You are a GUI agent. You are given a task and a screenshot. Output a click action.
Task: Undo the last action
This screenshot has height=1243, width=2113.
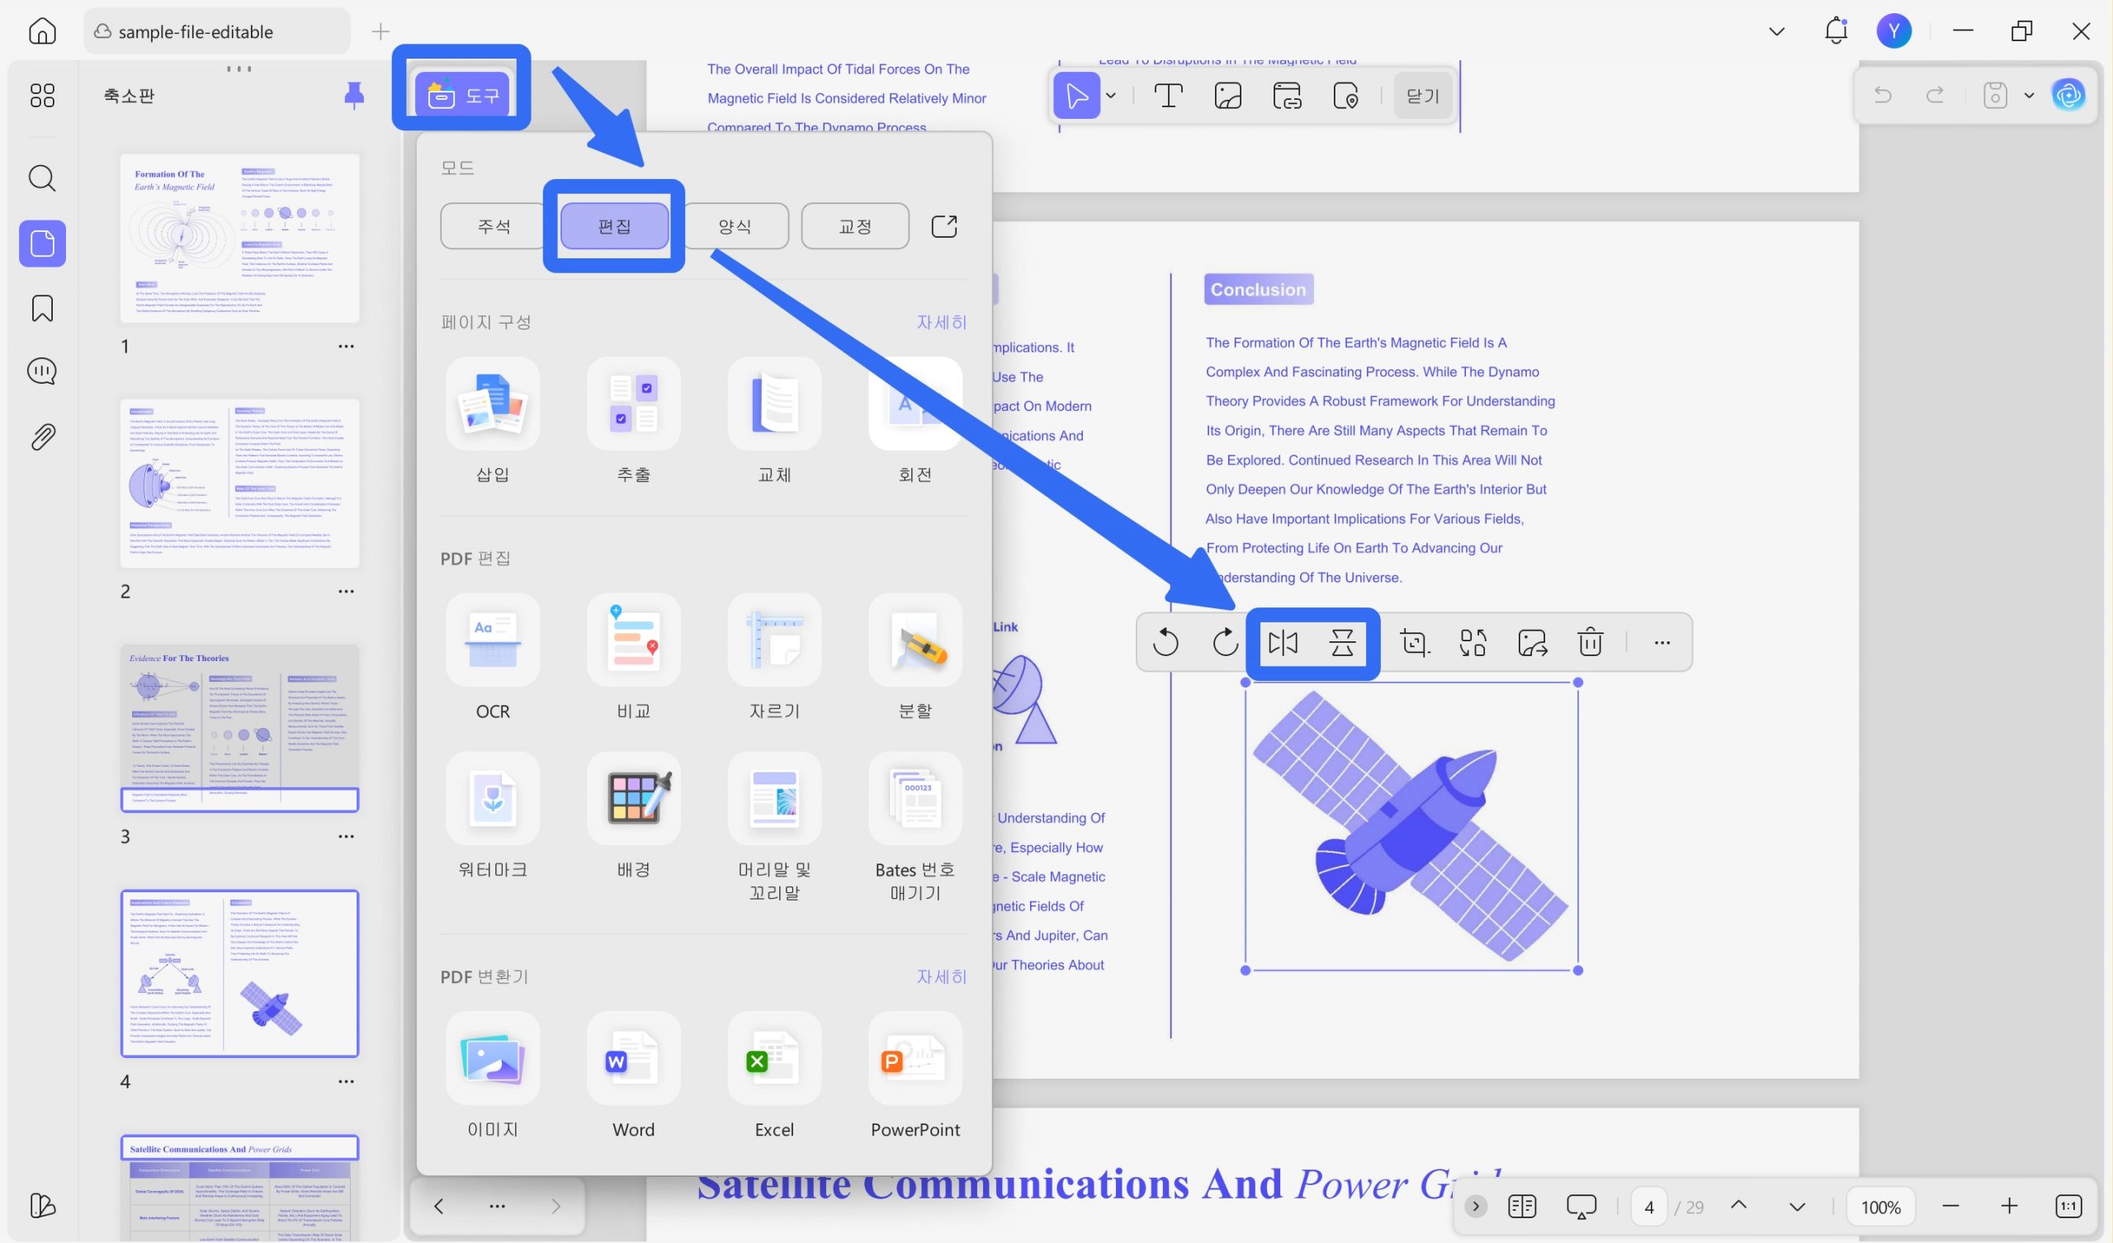coord(1883,95)
